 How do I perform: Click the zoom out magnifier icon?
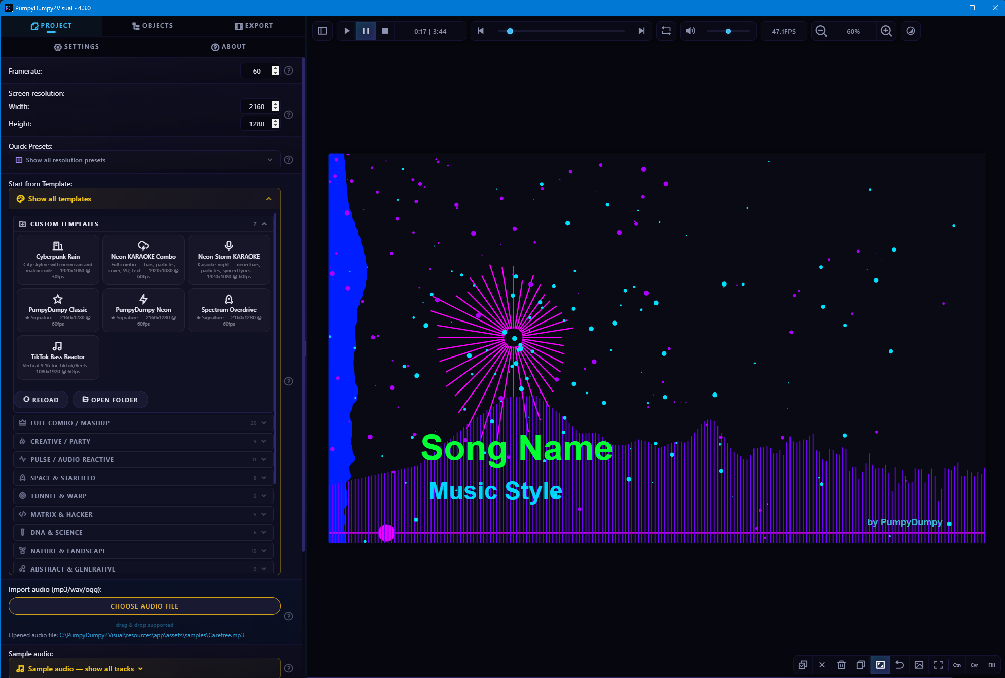point(821,31)
